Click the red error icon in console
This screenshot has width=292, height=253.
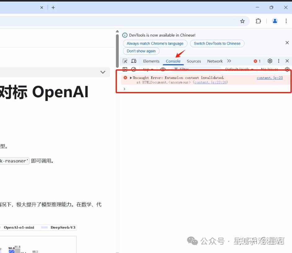click(x=125, y=78)
